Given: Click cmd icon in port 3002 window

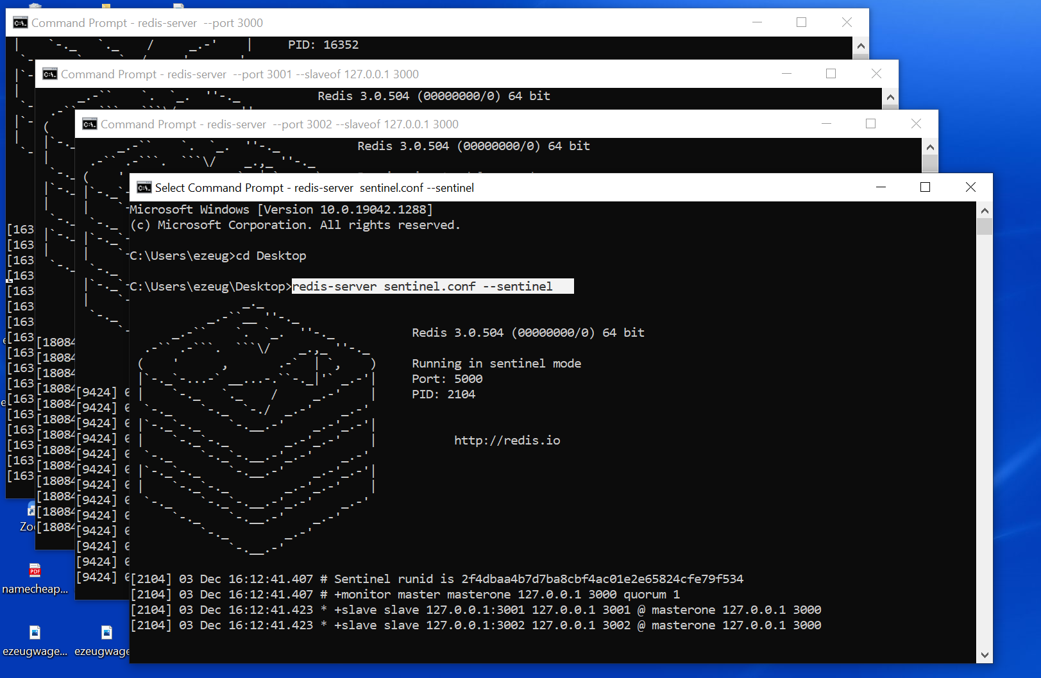Looking at the screenshot, I should click(90, 124).
